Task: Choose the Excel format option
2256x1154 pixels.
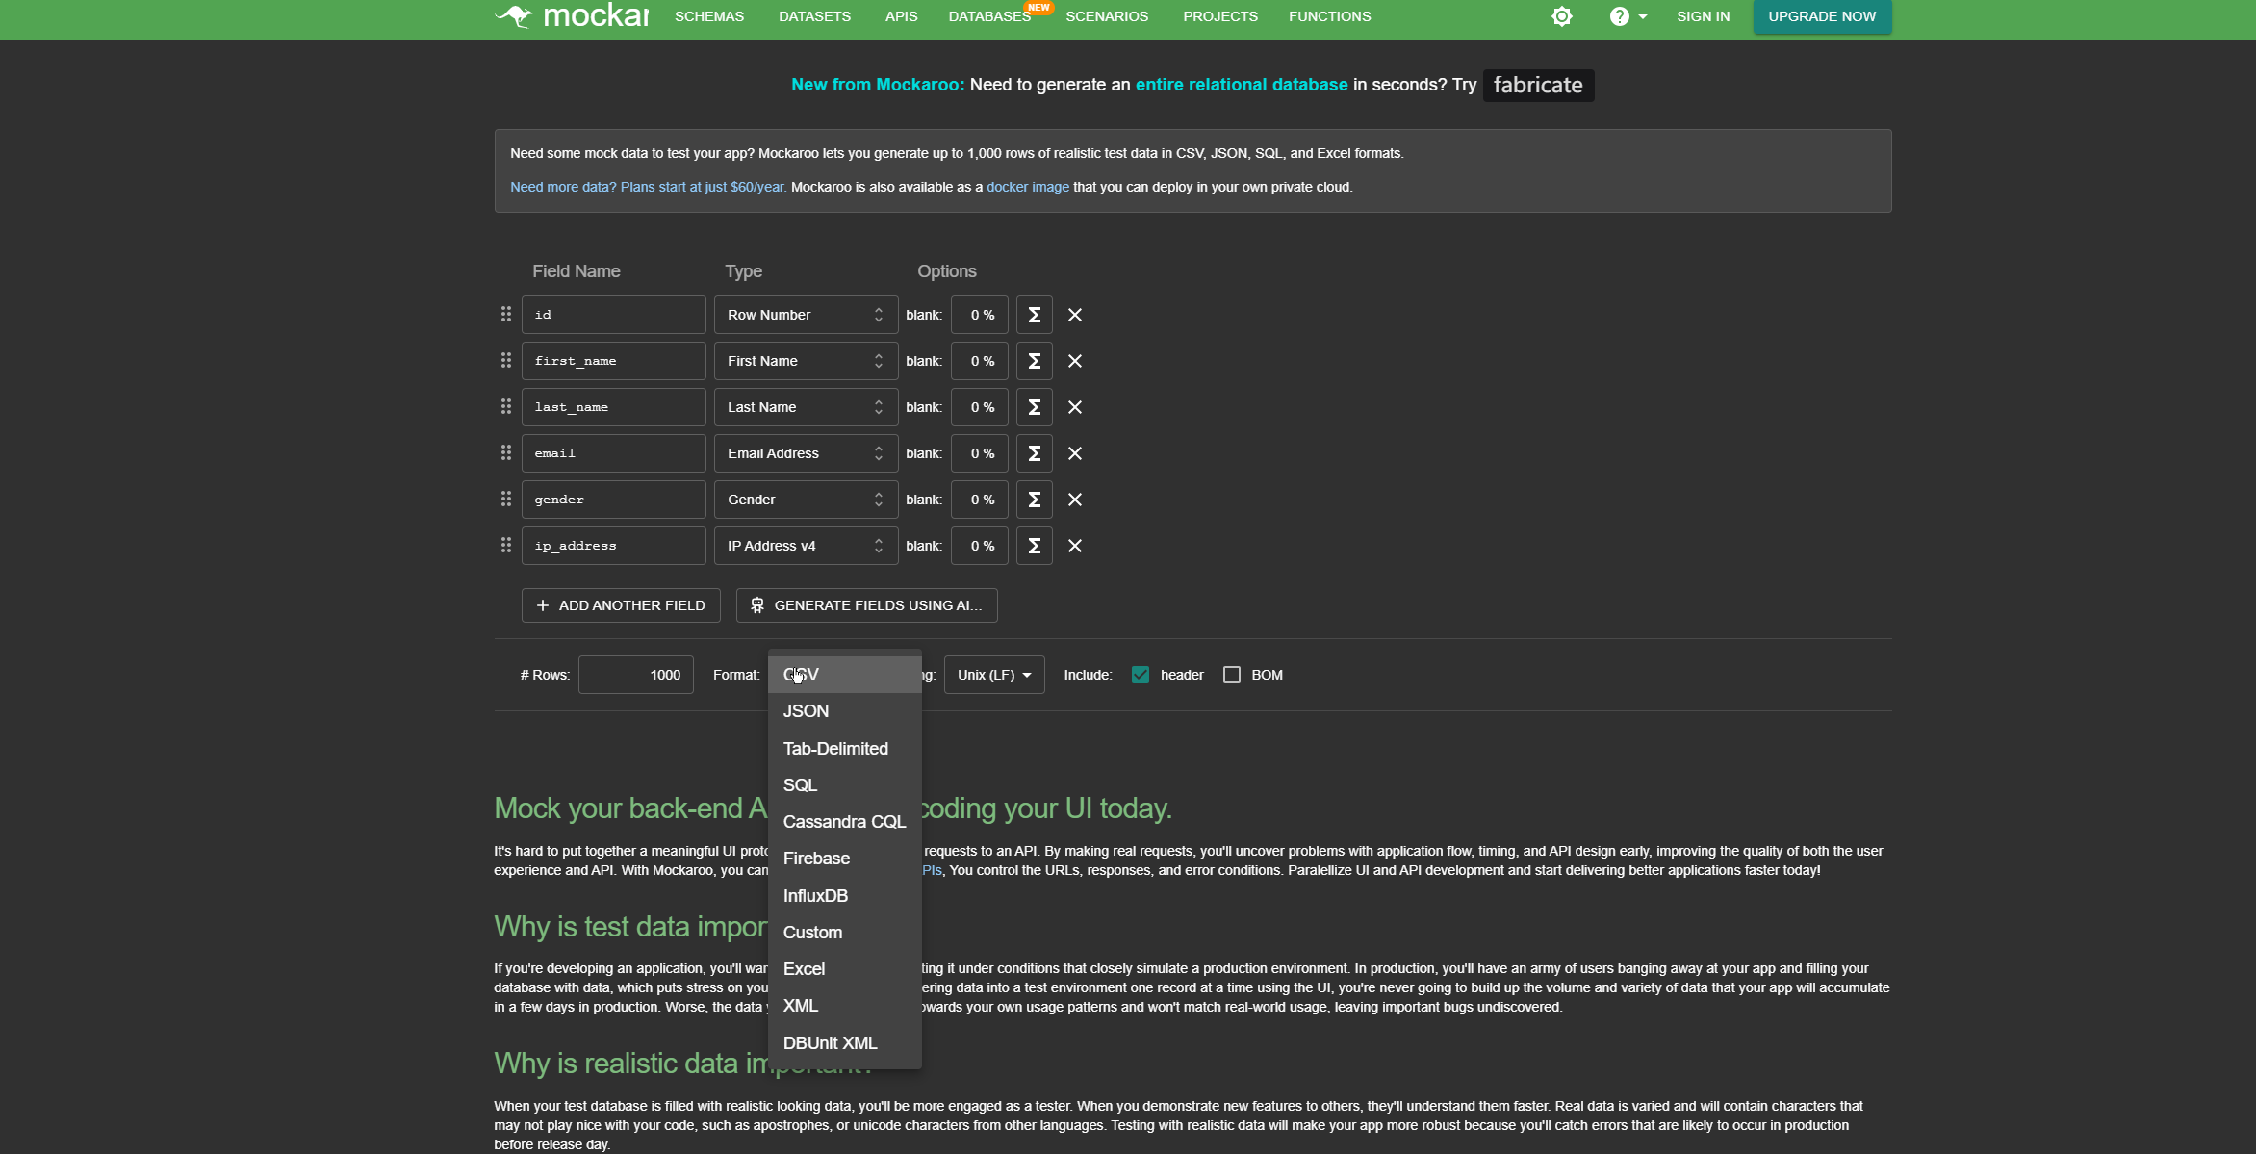Action: pyautogui.click(x=804, y=969)
